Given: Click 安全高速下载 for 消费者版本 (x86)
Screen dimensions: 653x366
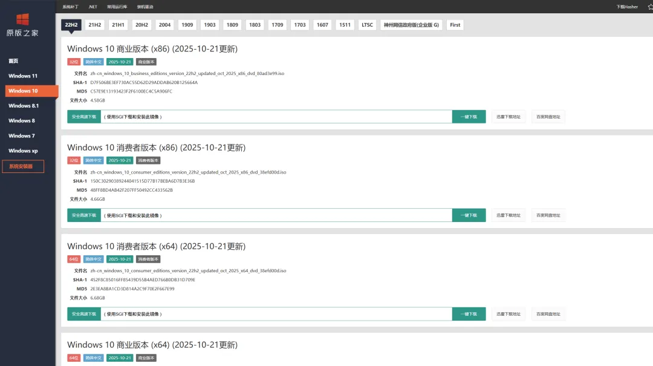Looking at the screenshot, I should (83, 215).
